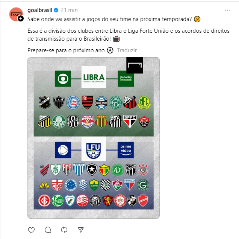Open the goalbrasil username link
Image resolution: width=239 pixels, height=239 pixels.
[40, 10]
